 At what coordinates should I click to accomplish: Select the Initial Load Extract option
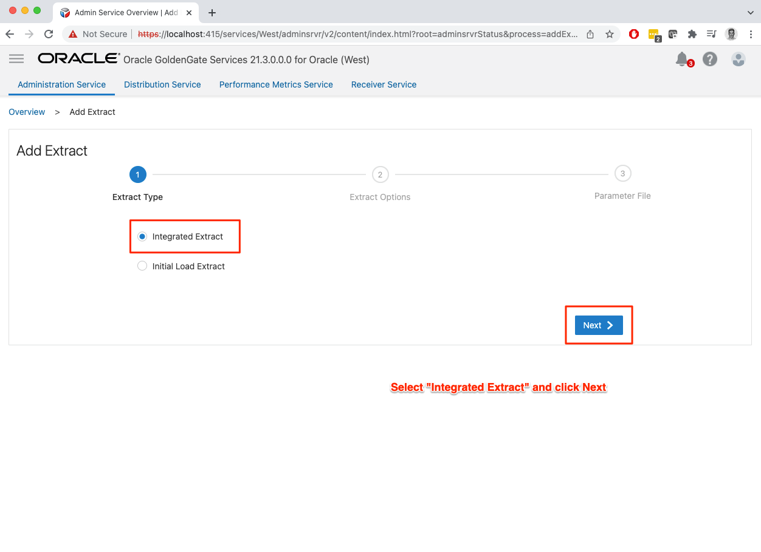(142, 266)
